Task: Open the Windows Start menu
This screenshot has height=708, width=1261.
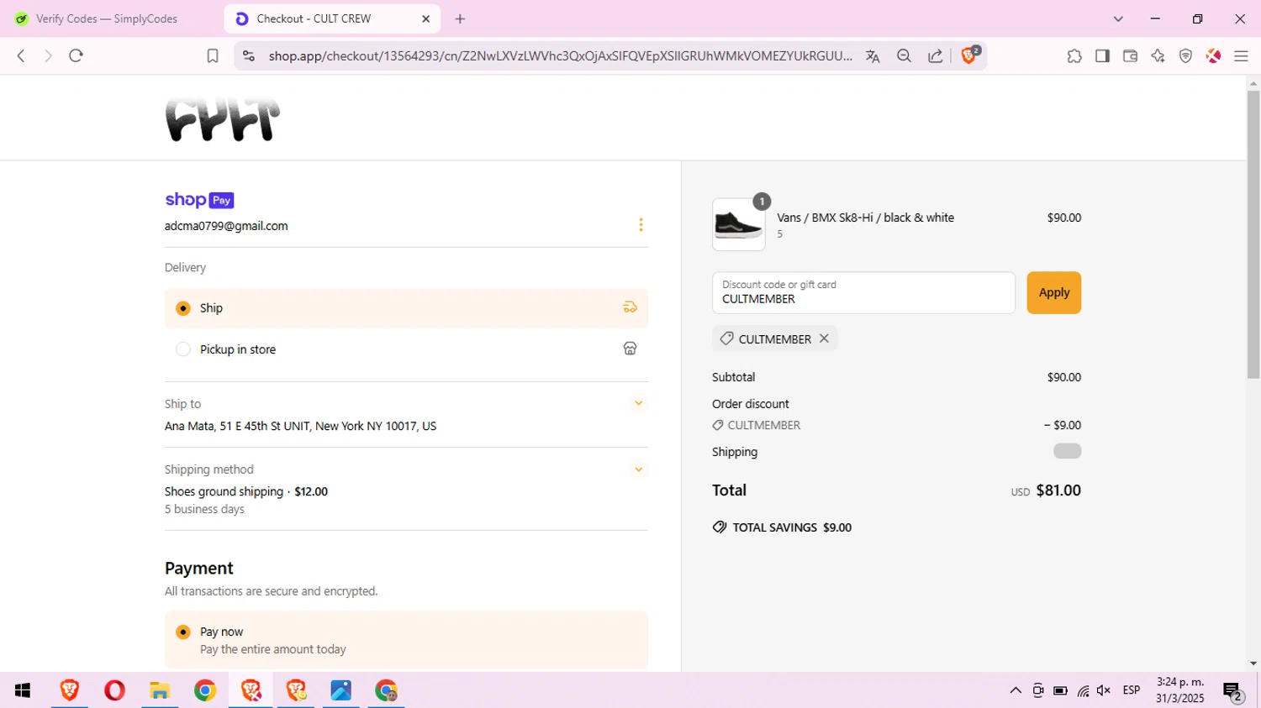Action: click(23, 690)
